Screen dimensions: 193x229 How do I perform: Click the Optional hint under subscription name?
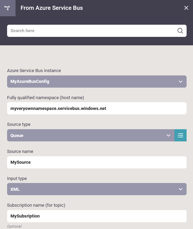point(14,226)
